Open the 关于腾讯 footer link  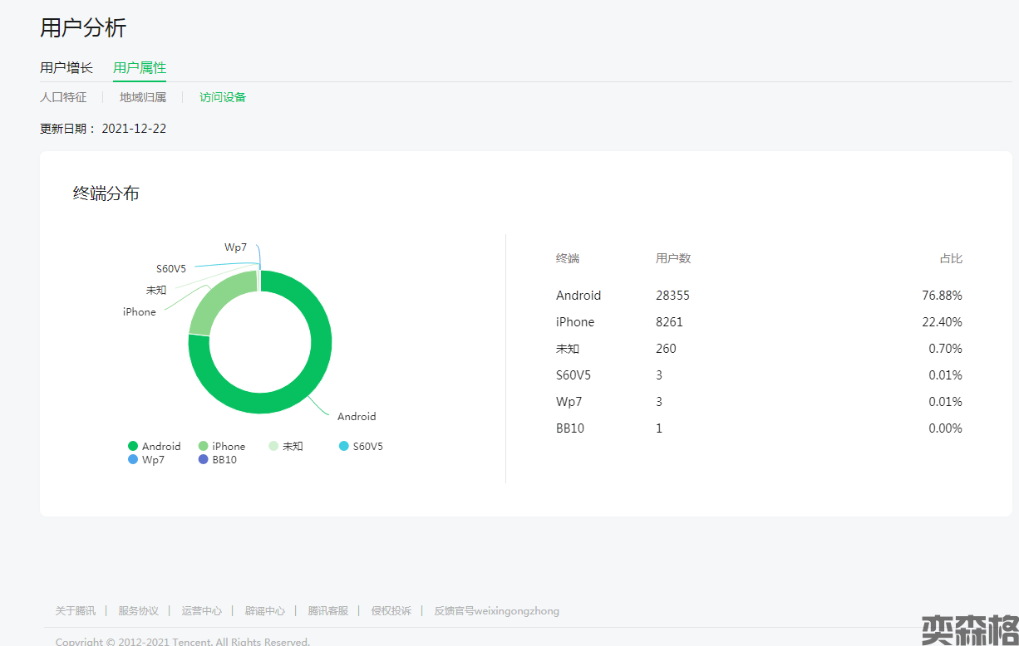[76, 611]
